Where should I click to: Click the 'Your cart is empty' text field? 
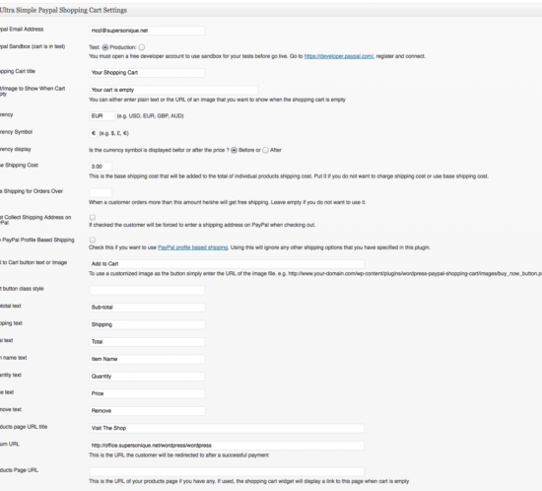point(173,90)
